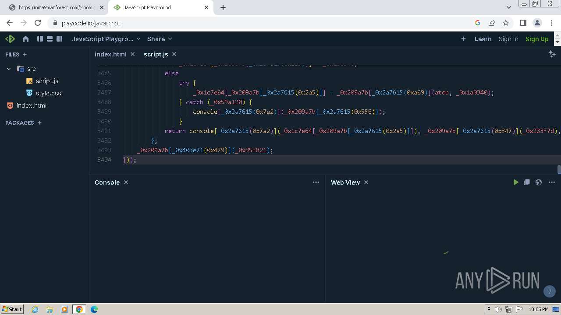The width and height of the screenshot is (561, 315).
Task: Click the clock showing 10:05 PM
Action: point(539,309)
